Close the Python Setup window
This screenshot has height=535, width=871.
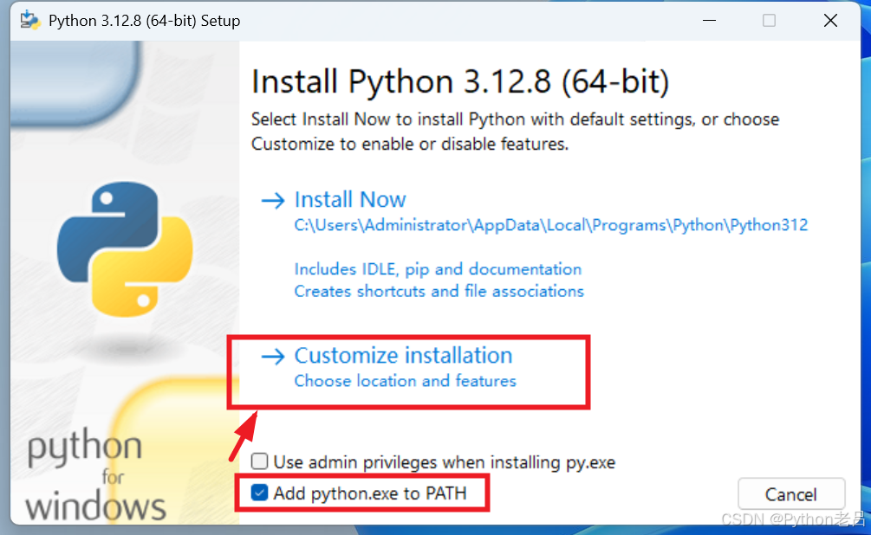tap(830, 21)
